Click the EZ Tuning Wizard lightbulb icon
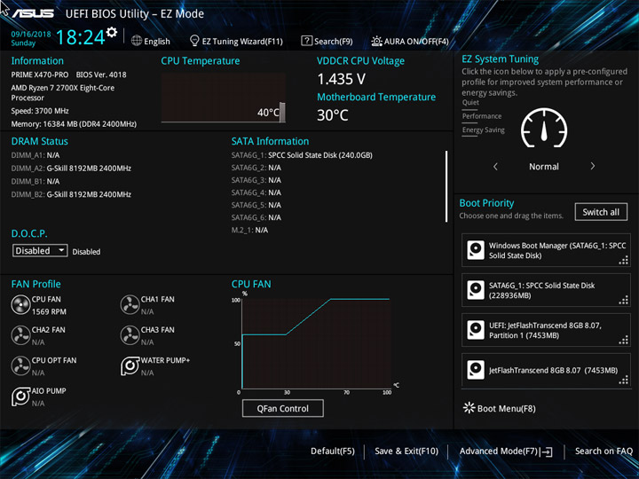The width and height of the screenshot is (639, 479). [x=194, y=40]
